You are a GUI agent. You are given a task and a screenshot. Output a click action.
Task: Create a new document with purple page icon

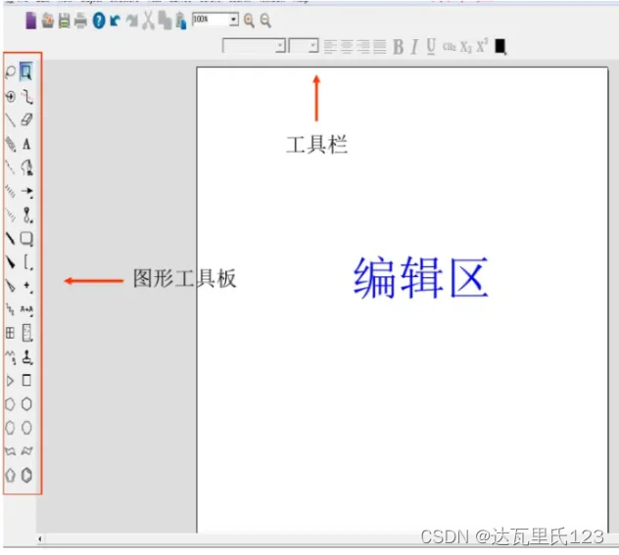click(x=30, y=21)
